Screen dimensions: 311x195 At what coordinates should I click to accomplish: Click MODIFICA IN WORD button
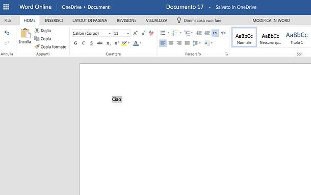[271, 20]
